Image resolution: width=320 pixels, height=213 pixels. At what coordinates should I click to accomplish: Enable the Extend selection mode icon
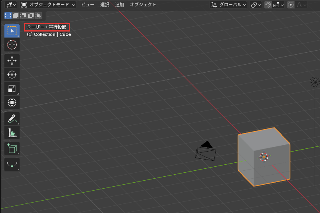(16, 16)
